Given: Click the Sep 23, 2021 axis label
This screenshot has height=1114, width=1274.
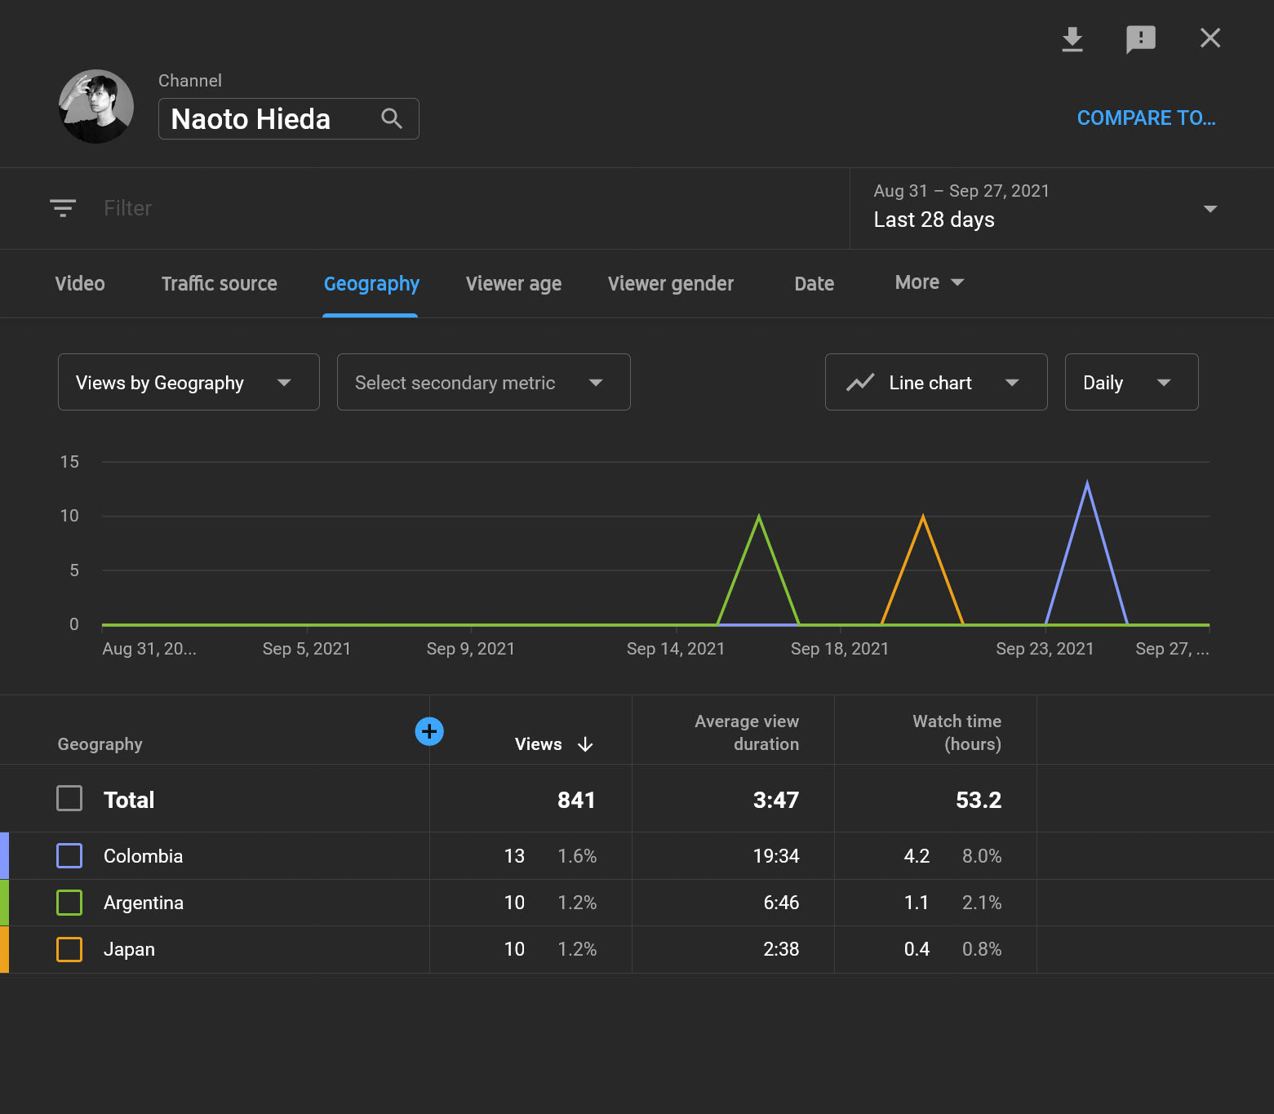Looking at the screenshot, I should coord(1045,649).
